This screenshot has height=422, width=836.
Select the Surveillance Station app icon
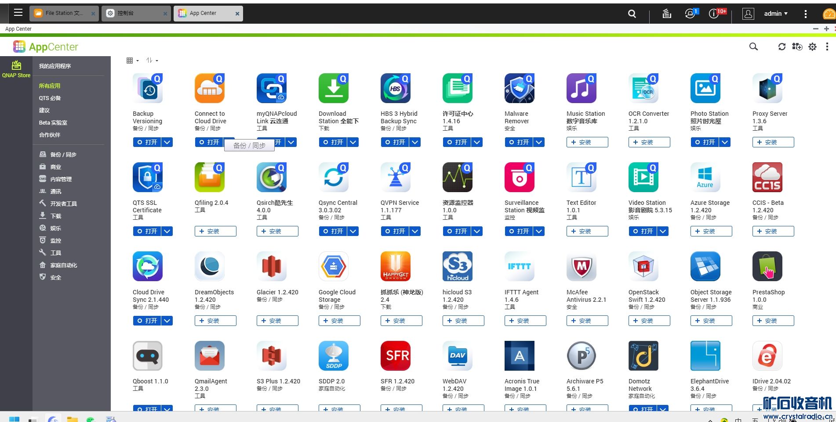[520, 177]
